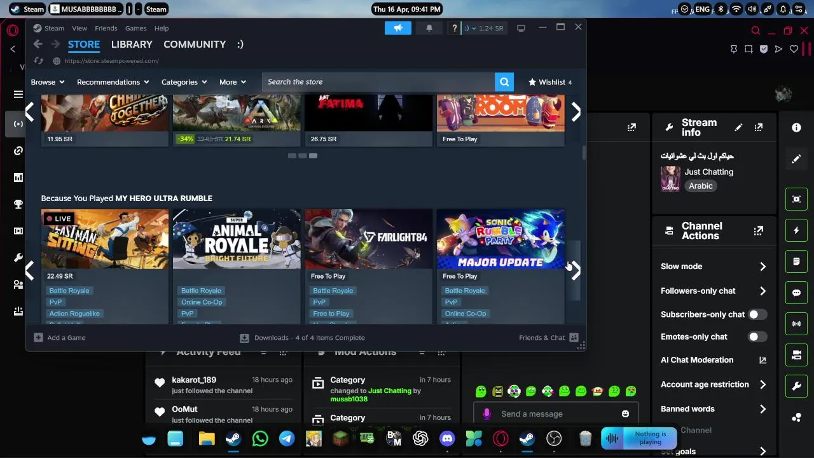Image resolution: width=814 pixels, height=458 pixels.
Task: Open Friends & Chat grid icon
Action: pos(574,338)
